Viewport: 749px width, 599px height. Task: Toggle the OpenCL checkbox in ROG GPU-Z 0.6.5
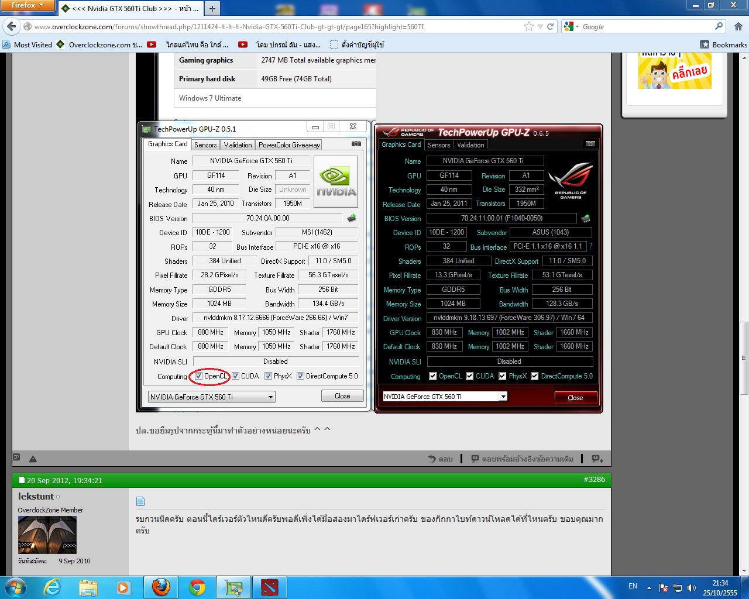(x=432, y=376)
